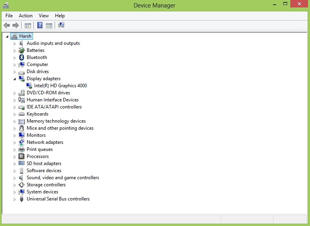Click the Human Interface Devices icon

(x=22, y=100)
